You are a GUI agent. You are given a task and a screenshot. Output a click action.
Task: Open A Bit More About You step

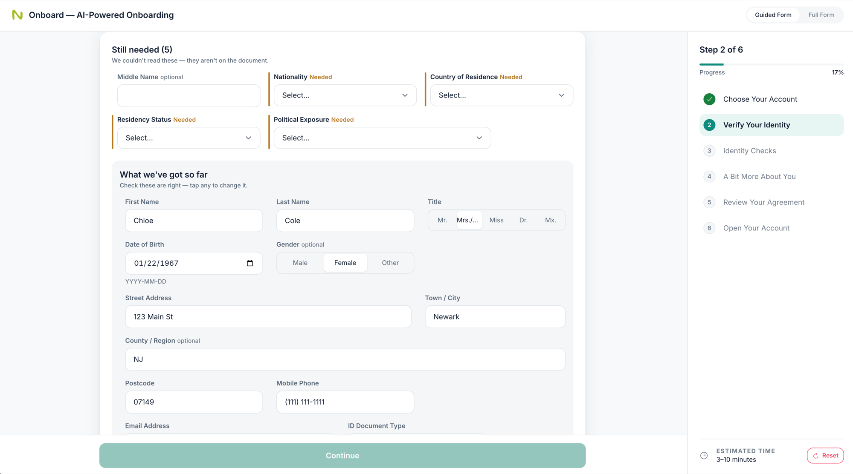[x=771, y=176]
